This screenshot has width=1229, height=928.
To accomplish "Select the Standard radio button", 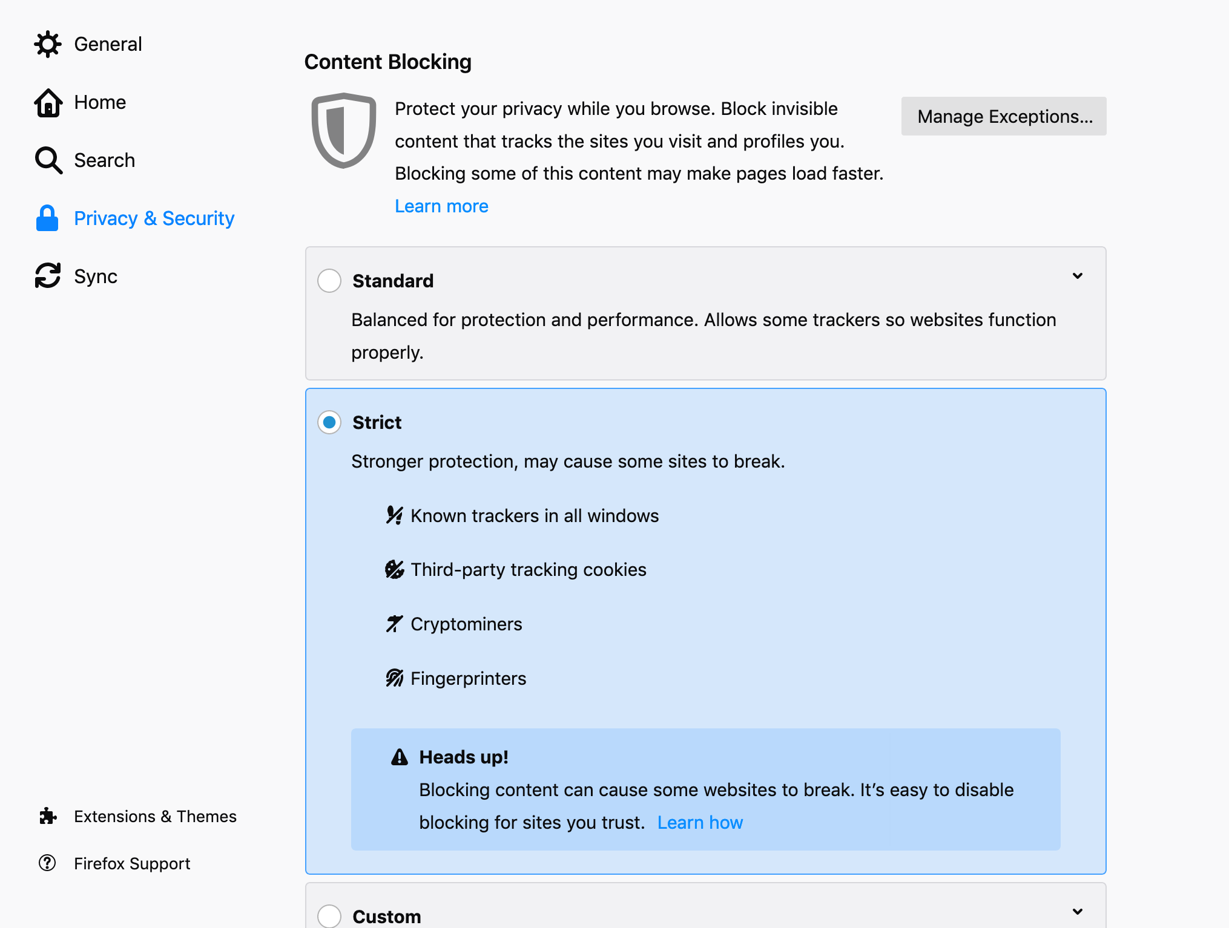I will (329, 281).
